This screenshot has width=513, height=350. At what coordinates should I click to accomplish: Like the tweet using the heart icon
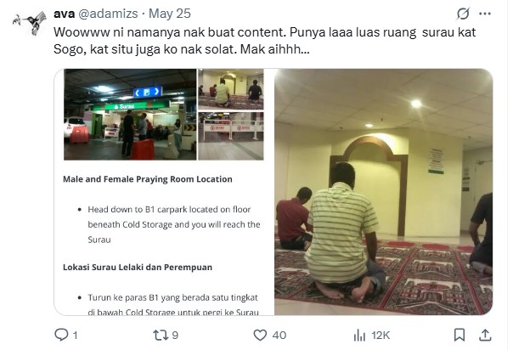[260, 335]
